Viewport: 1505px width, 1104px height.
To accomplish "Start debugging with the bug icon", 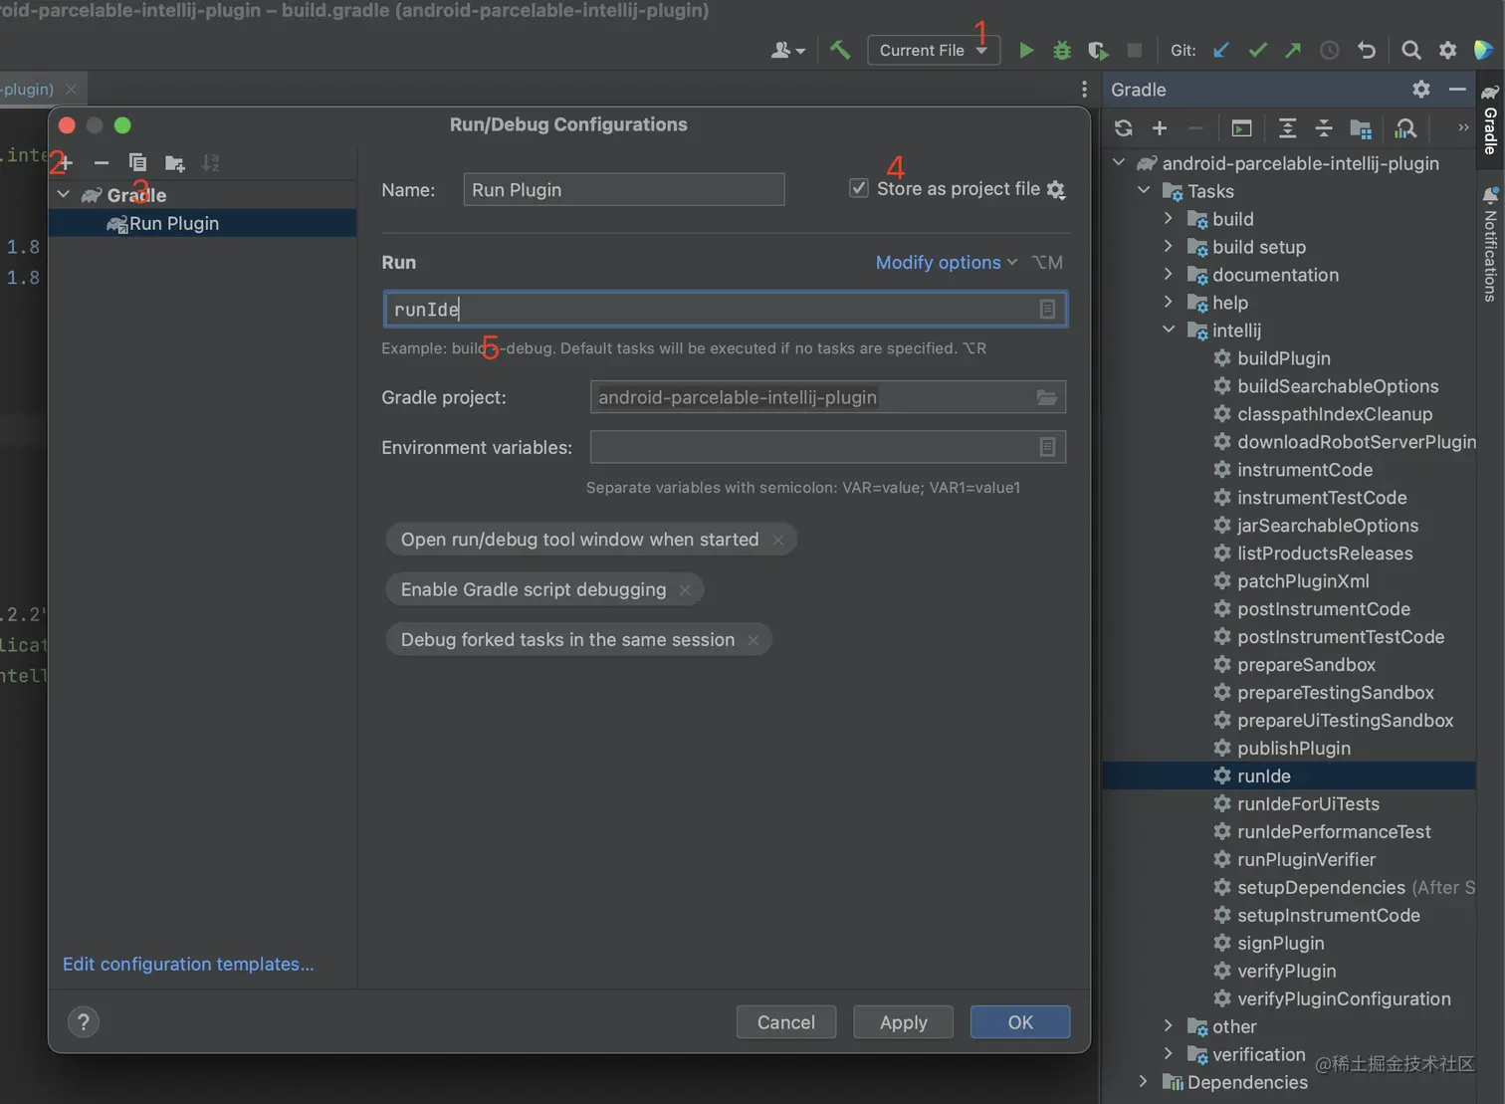I will [1062, 50].
